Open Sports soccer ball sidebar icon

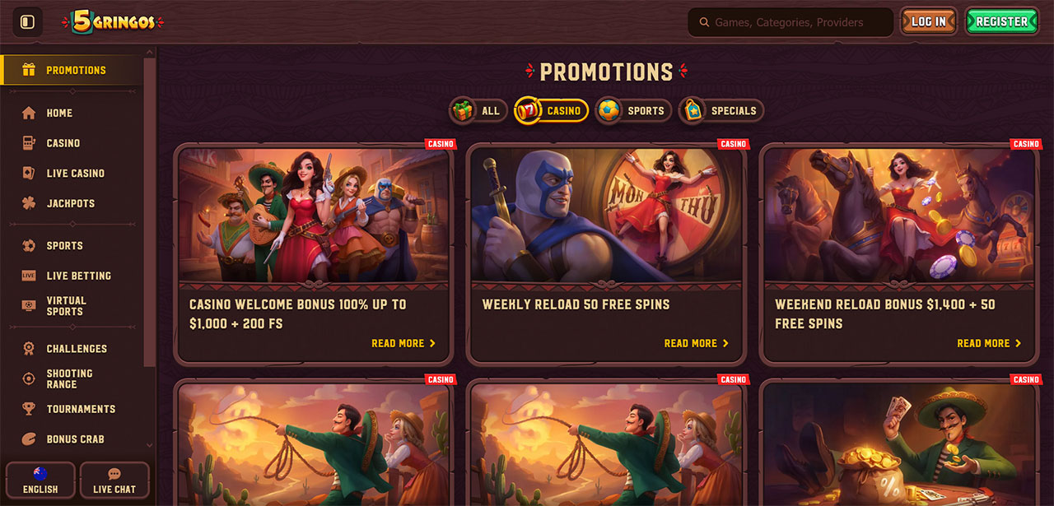(x=29, y=245)
